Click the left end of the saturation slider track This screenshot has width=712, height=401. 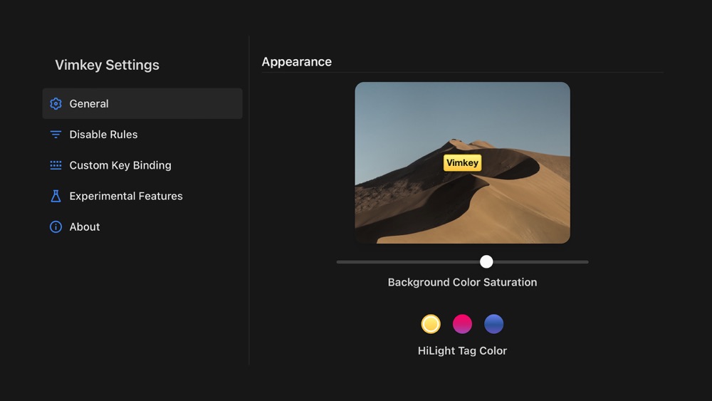point(339,262)
